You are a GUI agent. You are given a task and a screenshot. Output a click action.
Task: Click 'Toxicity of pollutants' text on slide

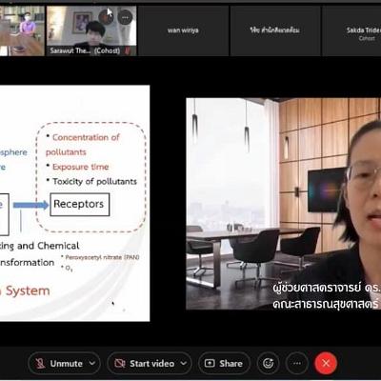point(94,182)
